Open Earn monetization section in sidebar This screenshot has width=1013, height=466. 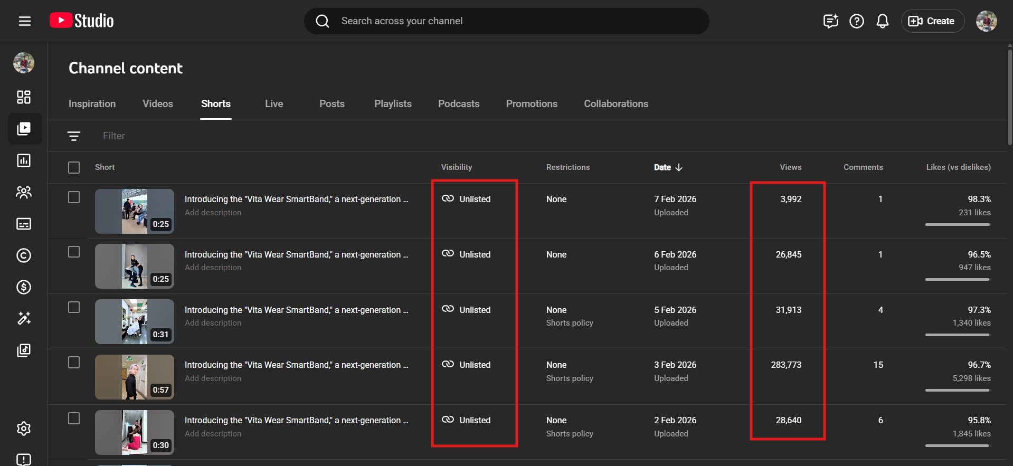(24, 287)
